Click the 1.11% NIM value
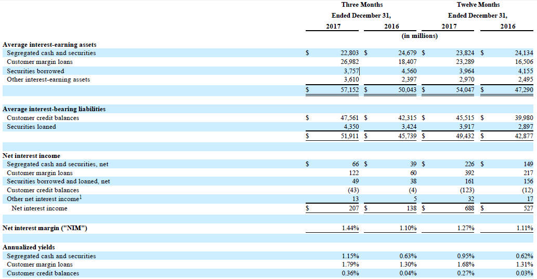 coord(525,228)
